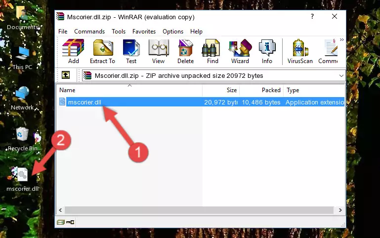
Task: Open the Tools menu
Action: (x=119, y=32)
